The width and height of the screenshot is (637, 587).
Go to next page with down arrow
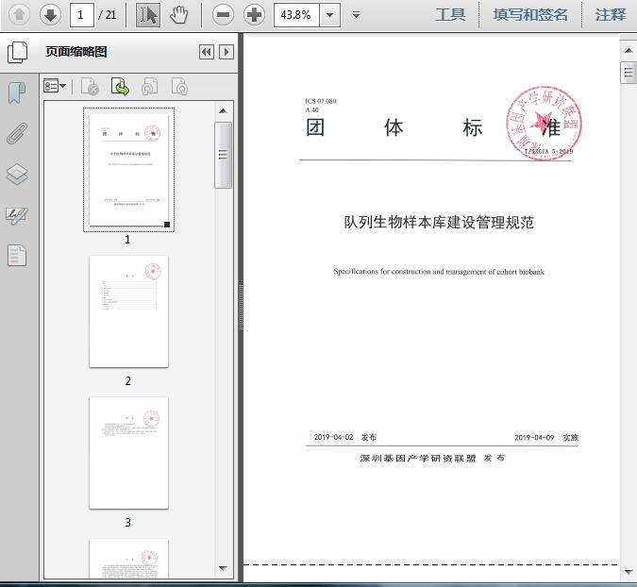(x=50, y=15)
